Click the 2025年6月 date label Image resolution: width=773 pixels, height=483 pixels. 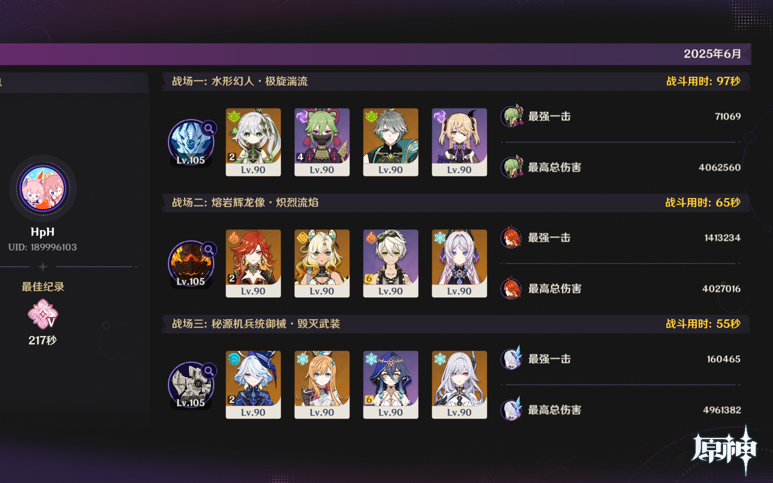[x=712, y=54]
